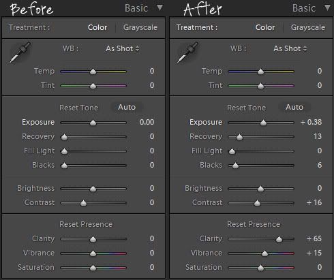
Task: Open the Before WB As Shot dropdown
Action: [123, 48]
